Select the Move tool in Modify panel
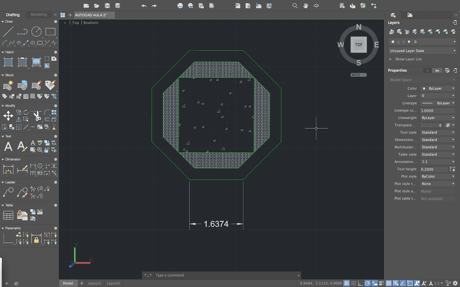 pos(8,116)
